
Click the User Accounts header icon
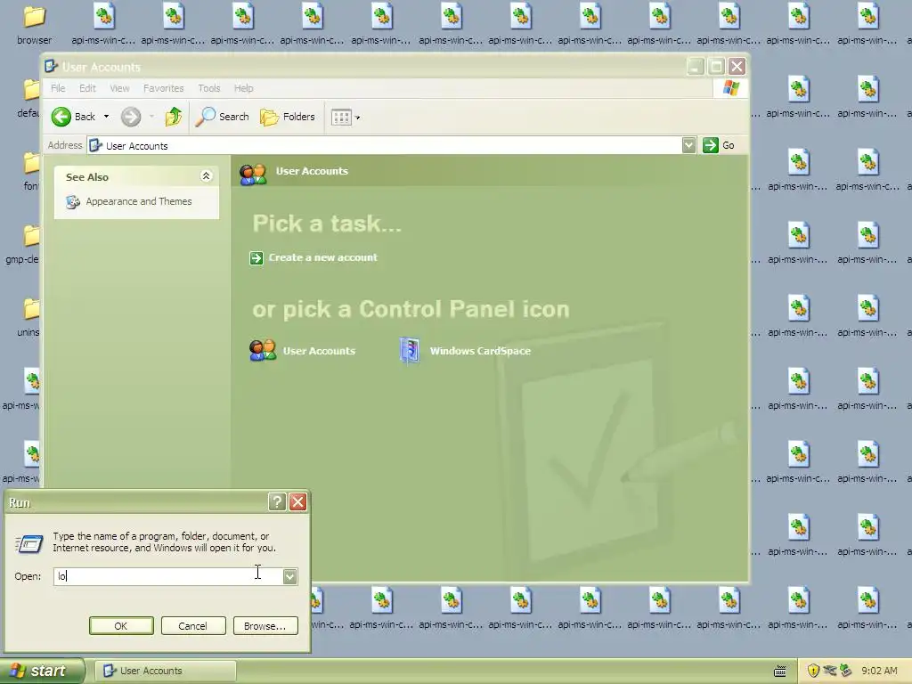pyautogui.click(x=253, y=174)
